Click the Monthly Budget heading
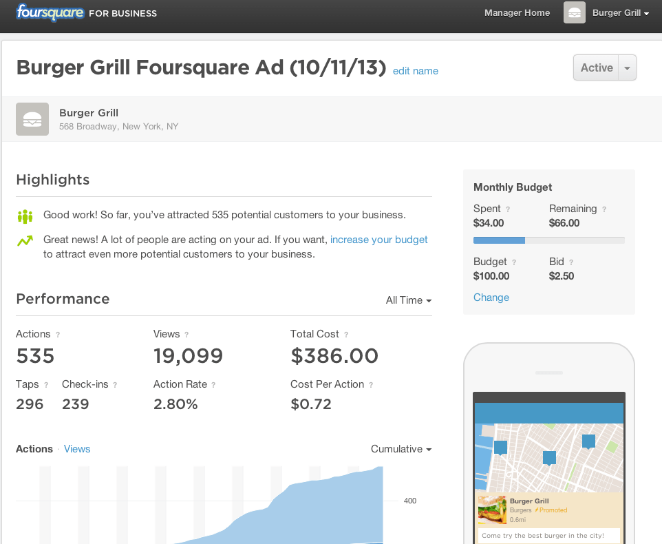The image size is (662, 544). (513, 187)
